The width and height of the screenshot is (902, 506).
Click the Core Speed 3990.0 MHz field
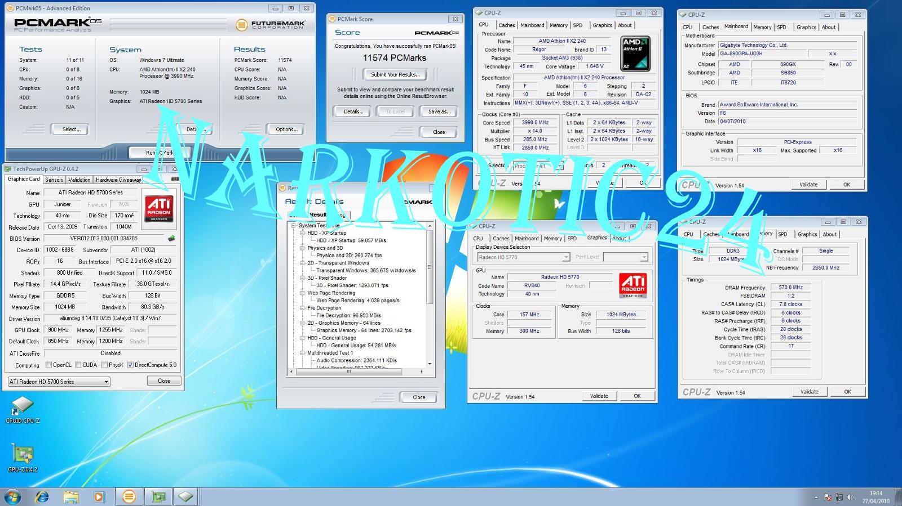535,123
